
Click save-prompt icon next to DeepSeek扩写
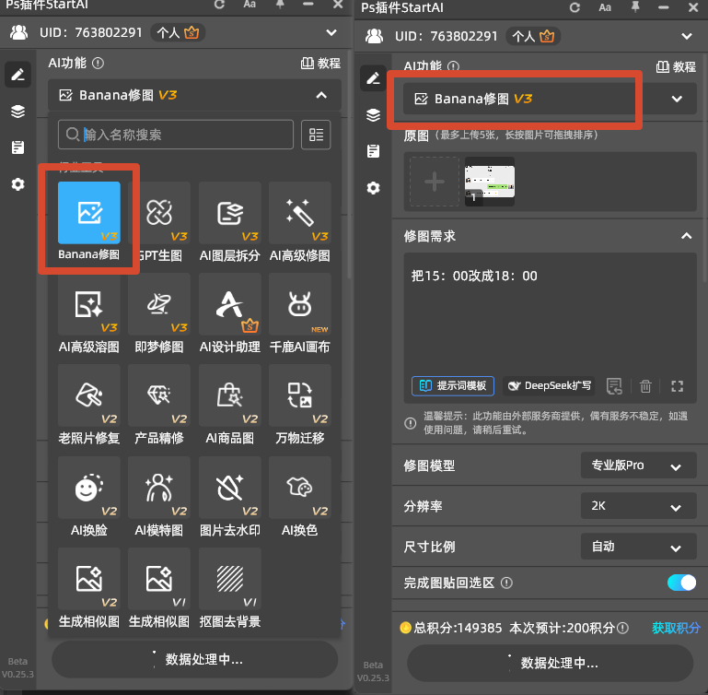coord(614,386)
